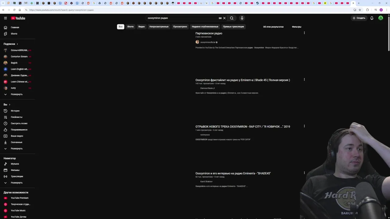Screen dimensions: 390x219
Task: Open Chrome three-dot menu
Action: [386, 10]
